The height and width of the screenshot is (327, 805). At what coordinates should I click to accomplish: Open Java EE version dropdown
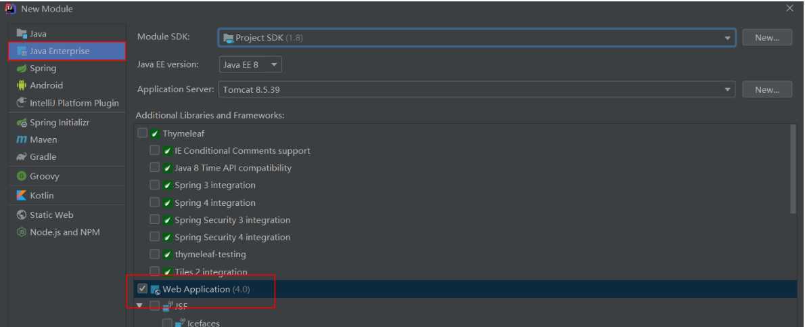(250, 65)
